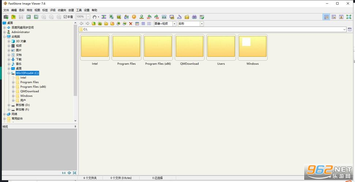Open the zoom percentage 100% dropdown
Screen dimensions: 355x182
88,17
